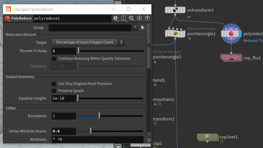Click the Equalize Lengths value field
The height and width of the screenshot is (148, 263).
click(x=64, y=99)
